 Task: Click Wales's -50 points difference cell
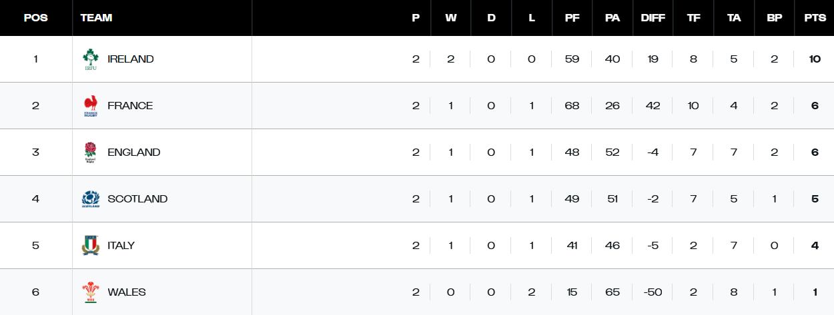(653, 292)
